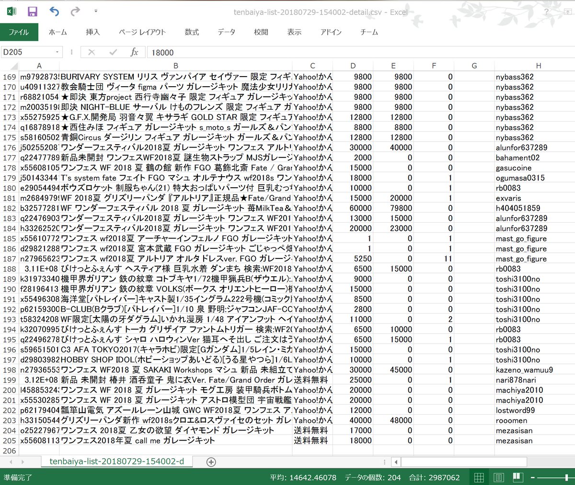Click cell 5250 in row 187

(353, 259)
